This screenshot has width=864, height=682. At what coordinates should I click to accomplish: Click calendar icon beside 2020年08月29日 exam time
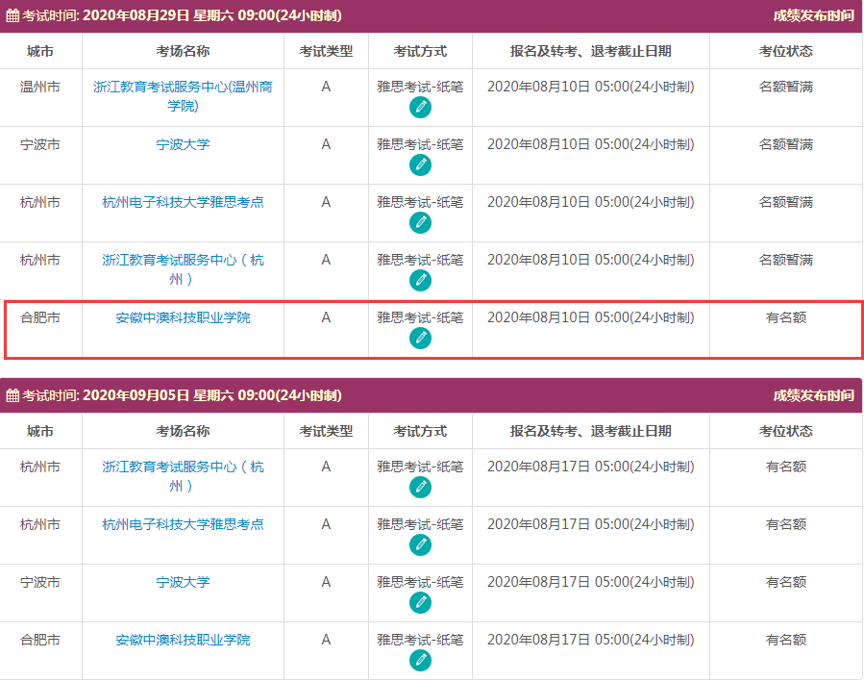pyautogui.click(x=12, y=16)
